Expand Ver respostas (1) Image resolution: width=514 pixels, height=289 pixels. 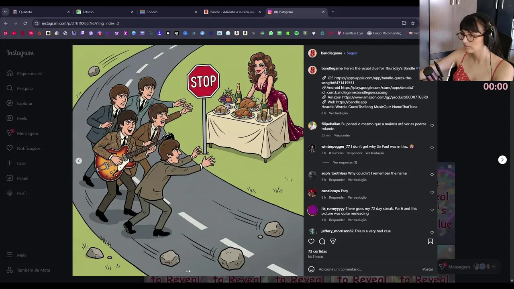coord(345,163)
